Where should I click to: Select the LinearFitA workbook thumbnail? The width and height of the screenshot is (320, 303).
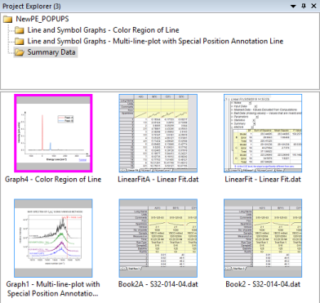click(158, 133)
